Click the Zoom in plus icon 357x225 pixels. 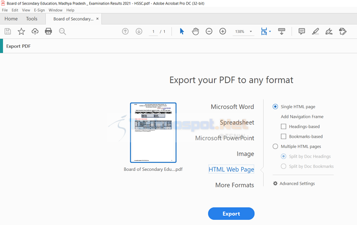coord(223,31)
